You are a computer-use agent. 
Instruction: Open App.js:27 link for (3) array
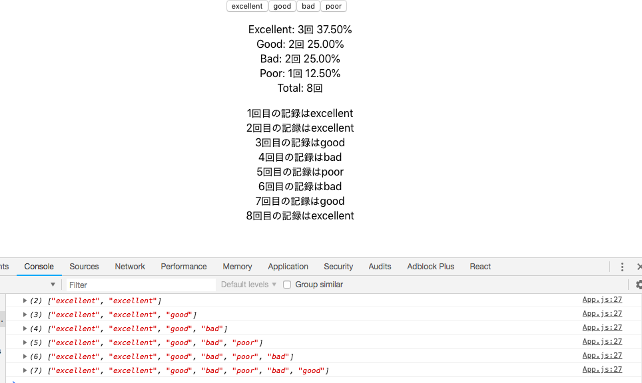(x=602, y=313)
